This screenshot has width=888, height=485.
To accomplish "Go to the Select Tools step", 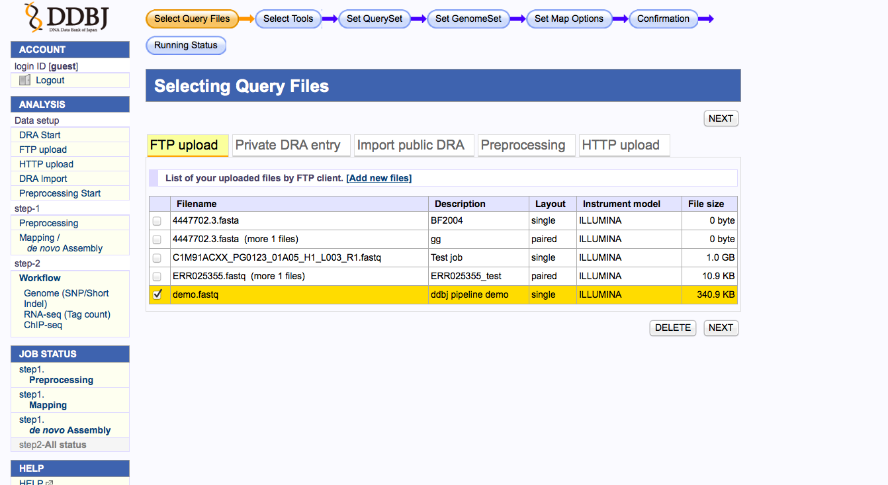I will 288,19.
